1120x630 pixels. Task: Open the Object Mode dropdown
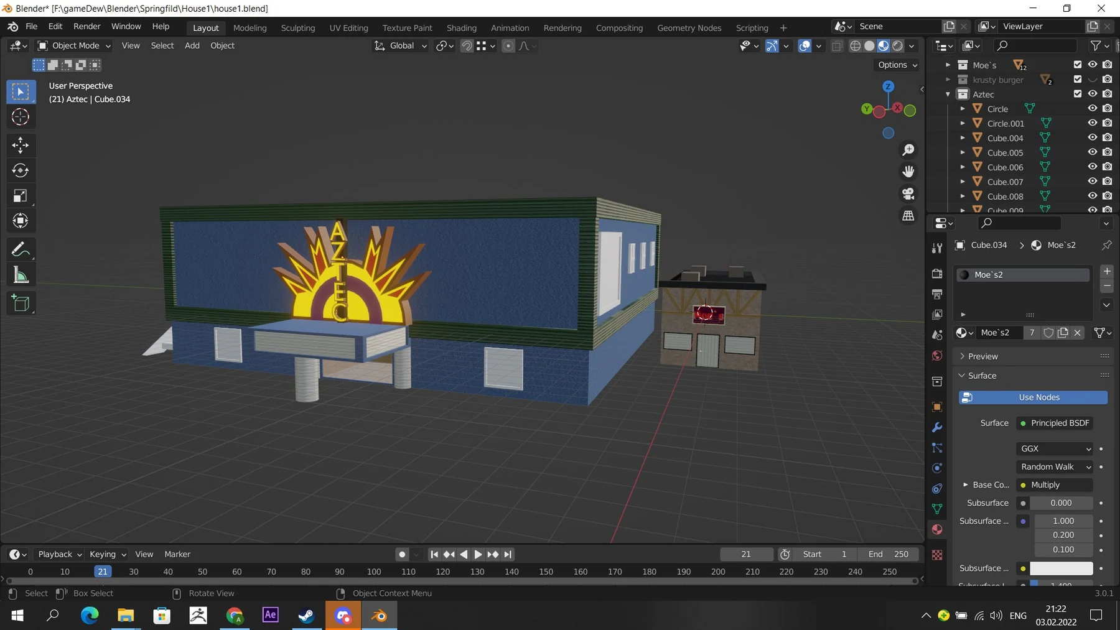coord(74,45)
